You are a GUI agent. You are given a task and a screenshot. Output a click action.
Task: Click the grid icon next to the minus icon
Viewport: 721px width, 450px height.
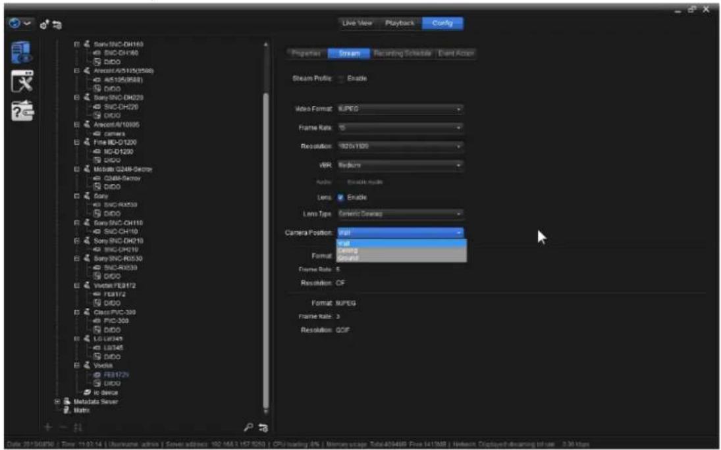[78, 428]
